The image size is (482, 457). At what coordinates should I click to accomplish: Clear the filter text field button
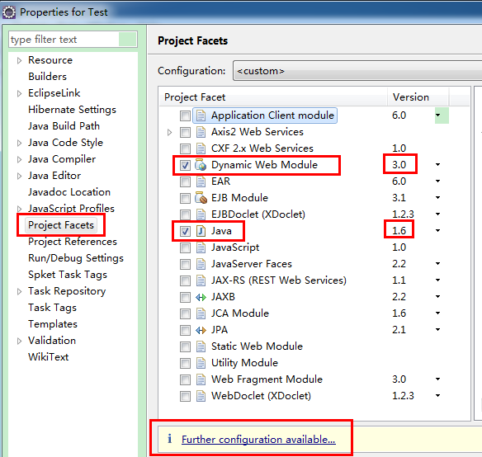(128, 40)
